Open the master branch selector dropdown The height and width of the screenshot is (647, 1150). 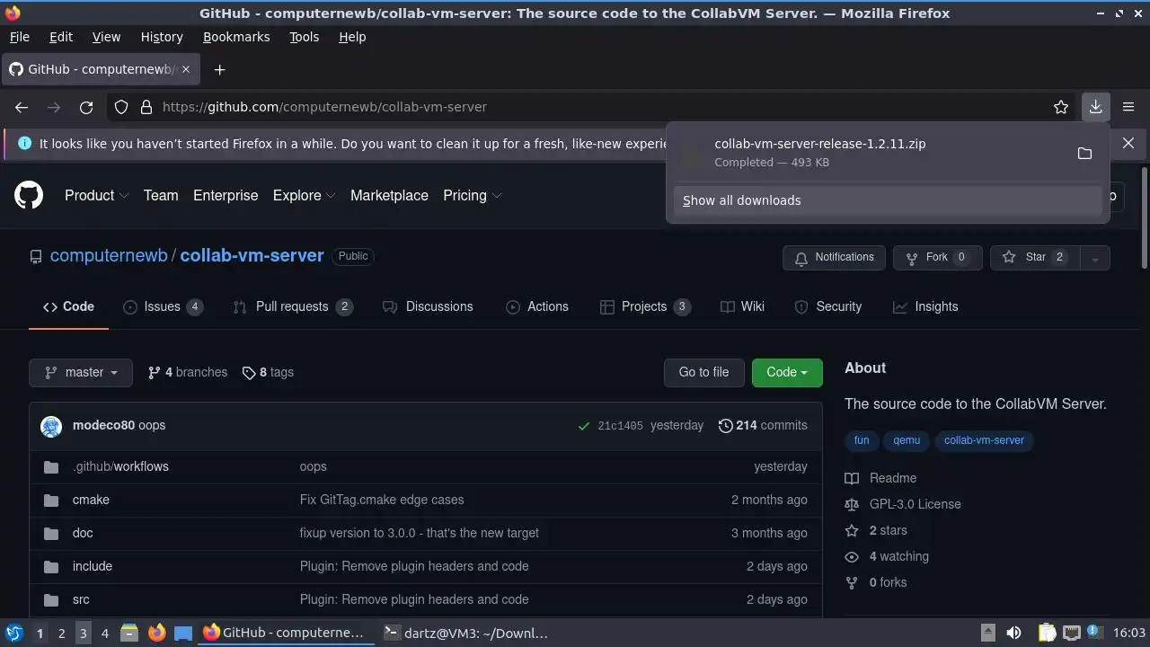tap(81, 372)
